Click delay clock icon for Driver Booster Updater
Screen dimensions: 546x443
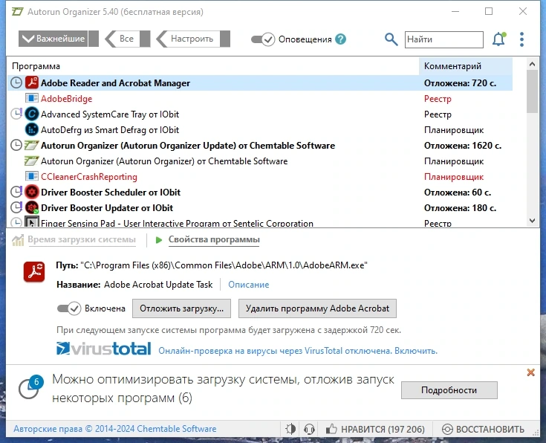pyautogui.click(x=16, y=207)
